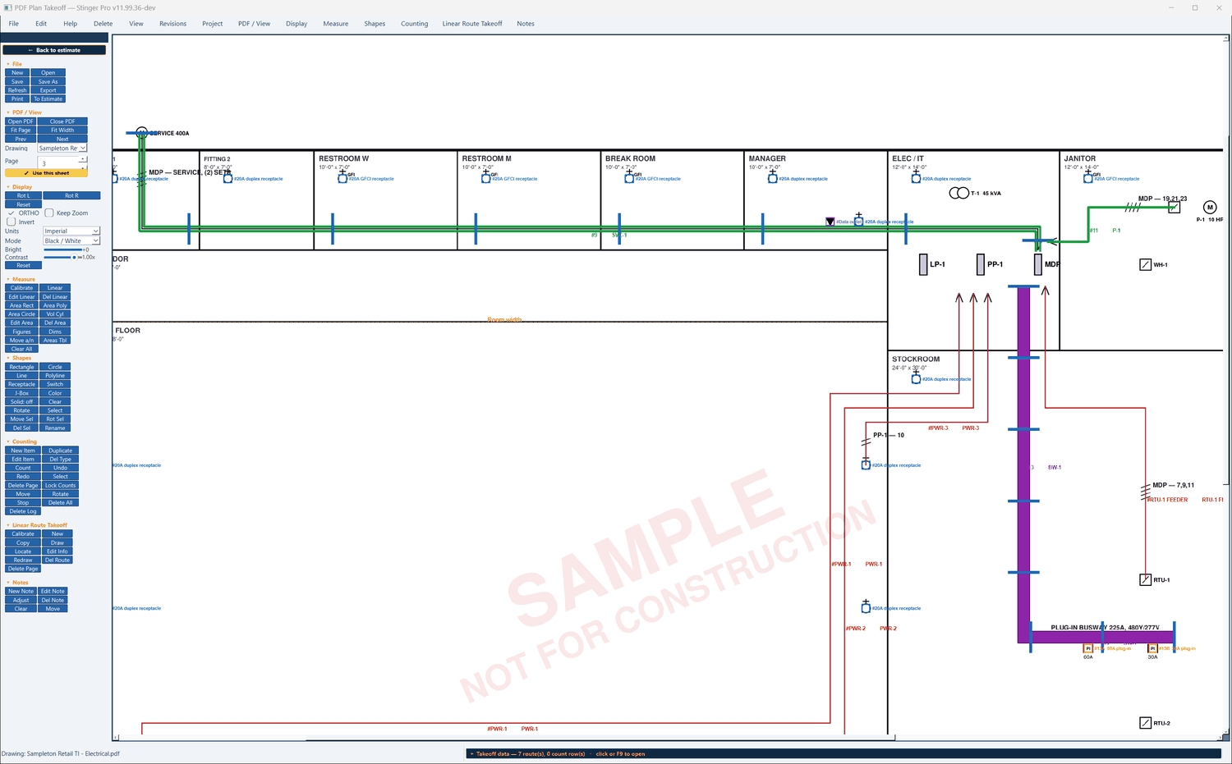Click the 30A plug-in unit symbol on busway
Viewport: 1232px width, 764px height.
click(x=1152, y=648)
